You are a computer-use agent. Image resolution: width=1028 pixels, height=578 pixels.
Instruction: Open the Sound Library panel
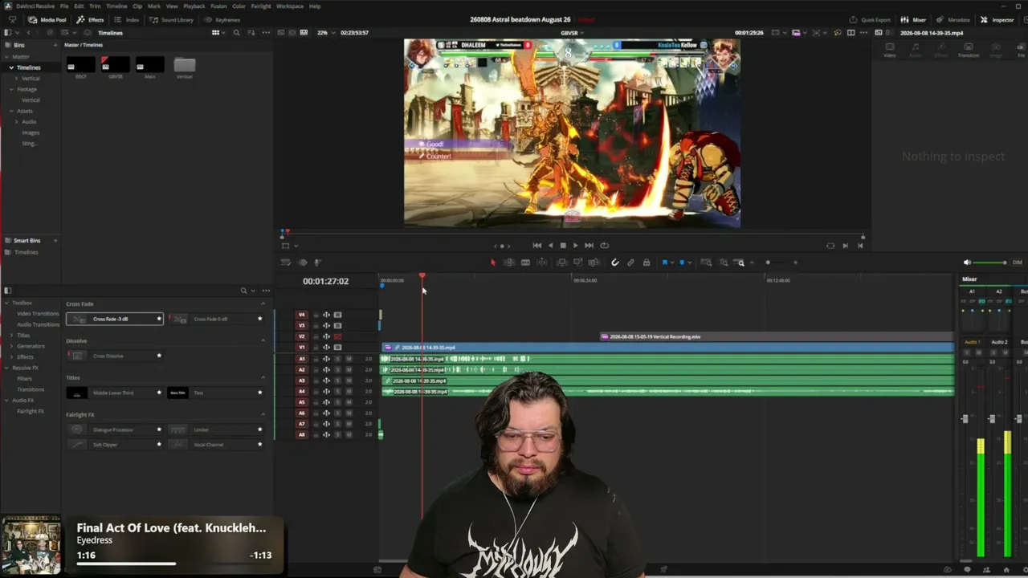(x=173, y=19)
